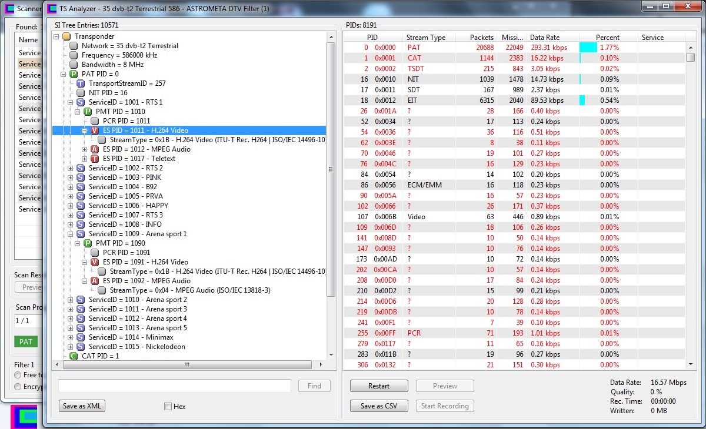Expand ES PID = 1017 - Teletext
706x429 pixels.
point(85,159)
